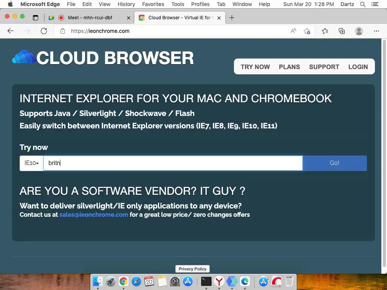Screen dimensions: 387x290
Task: Open Read aloud in address bar
Action: pos(293,31)
